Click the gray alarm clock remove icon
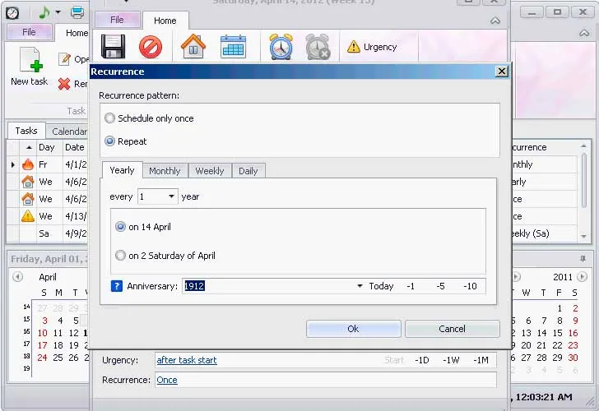This screenshot has width=599, height=411. (318, 47)
